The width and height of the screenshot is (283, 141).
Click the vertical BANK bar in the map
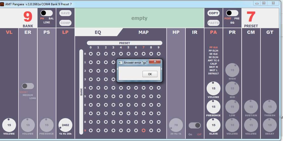pos(81,92)
